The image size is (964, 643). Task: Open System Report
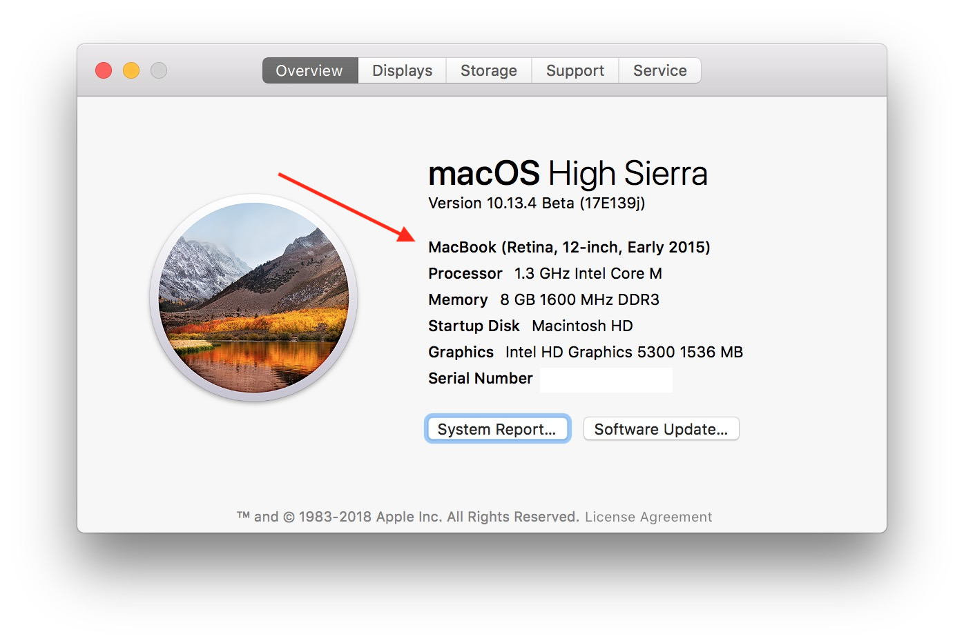(x=497, y=428)
